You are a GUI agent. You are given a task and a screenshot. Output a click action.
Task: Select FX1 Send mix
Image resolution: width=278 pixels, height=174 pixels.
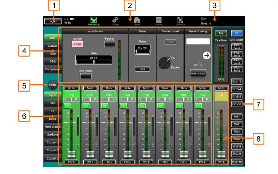tap(236, 47)
